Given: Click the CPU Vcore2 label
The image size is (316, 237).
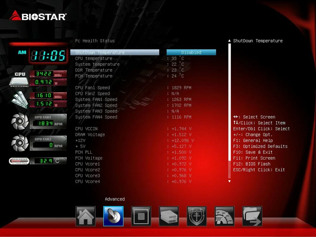Looking at the screenshot, I should (88, 170).
